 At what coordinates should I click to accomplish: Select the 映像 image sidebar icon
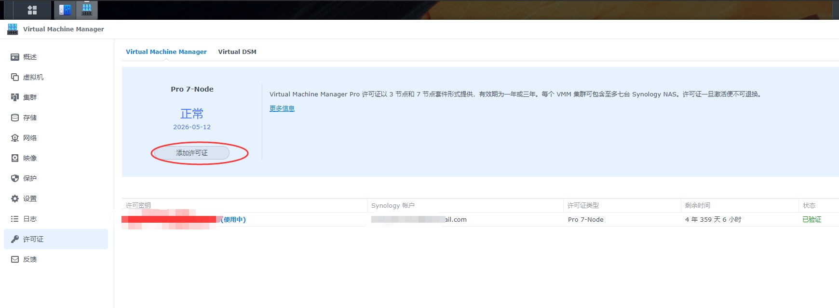(x=15, y=158)
